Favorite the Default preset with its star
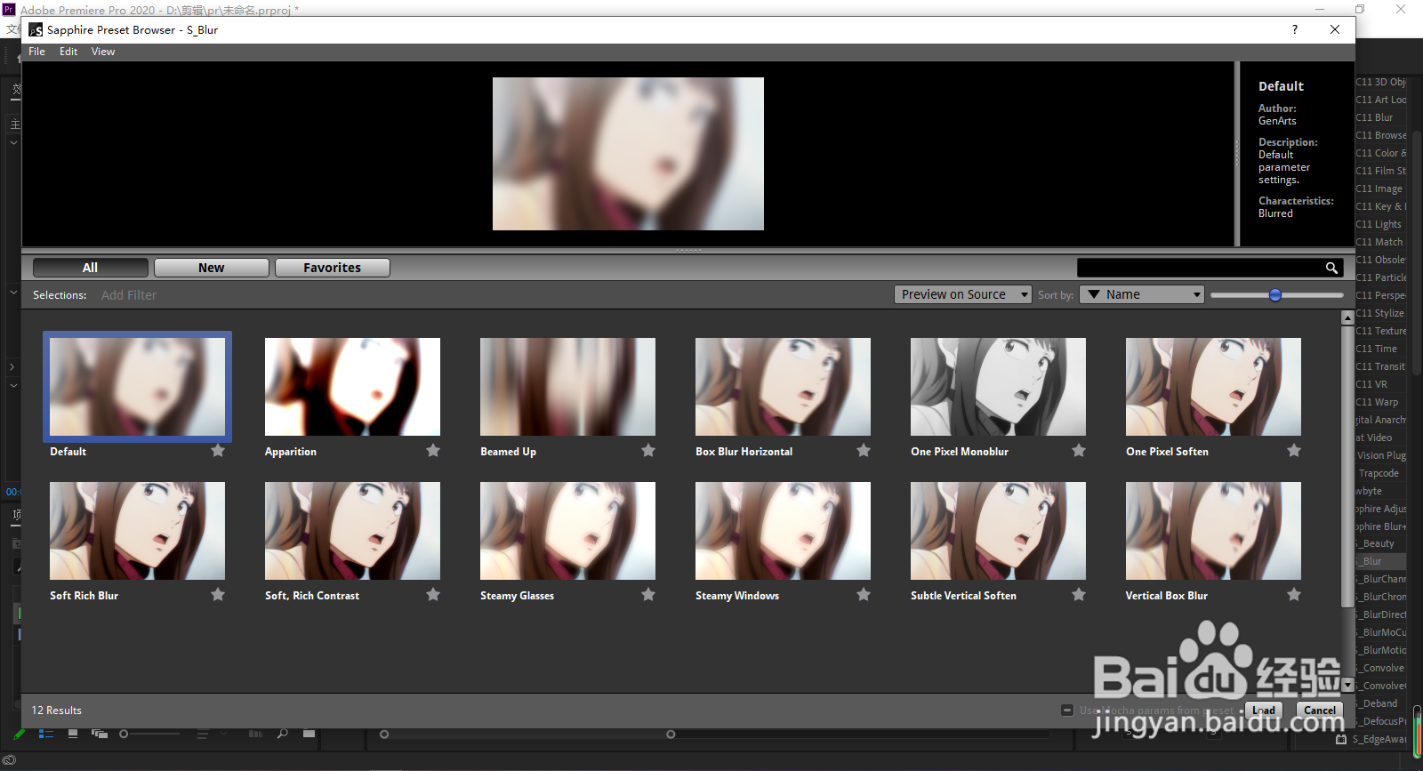This screenshot has width=1423, height=771. (218, 451)
